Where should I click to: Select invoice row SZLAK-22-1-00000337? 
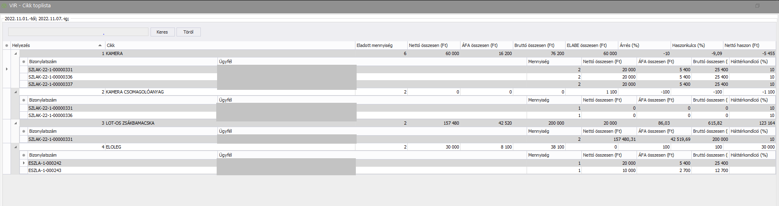click(51, 84)
